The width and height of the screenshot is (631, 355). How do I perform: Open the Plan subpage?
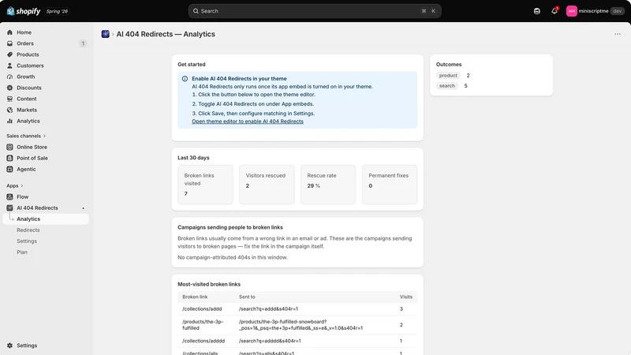tap(22, 252)
